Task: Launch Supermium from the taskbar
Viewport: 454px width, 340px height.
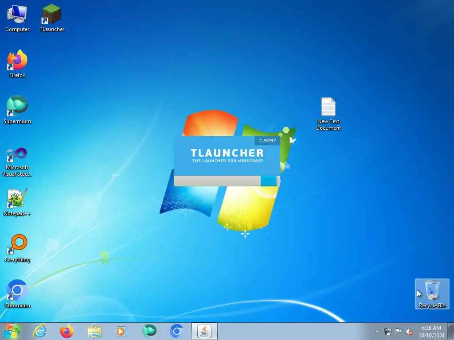Action: click(149, 331)
